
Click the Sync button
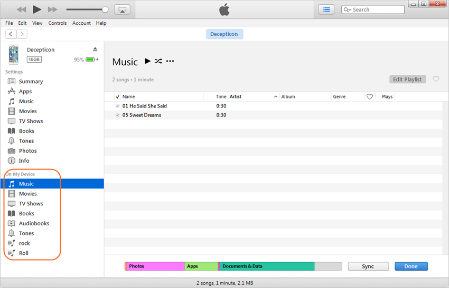pos(368,266)
